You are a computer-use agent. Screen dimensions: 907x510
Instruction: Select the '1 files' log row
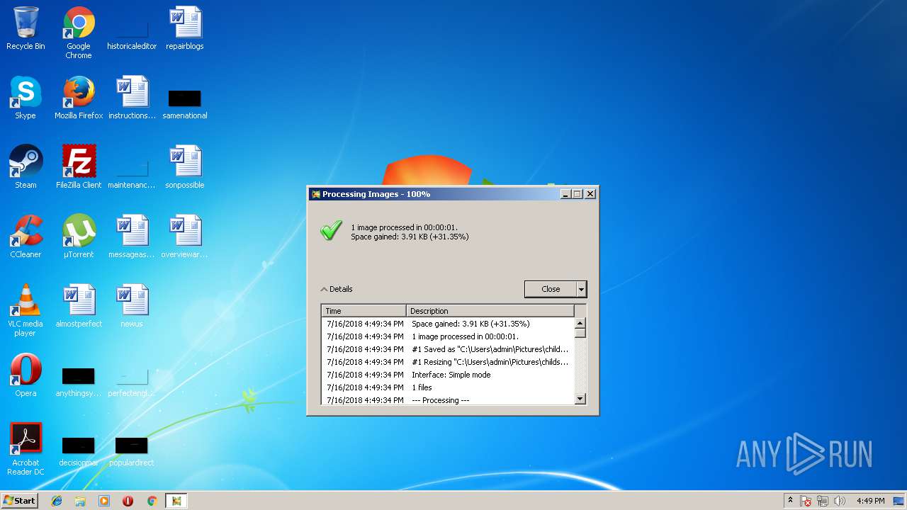tap(448, 387)
